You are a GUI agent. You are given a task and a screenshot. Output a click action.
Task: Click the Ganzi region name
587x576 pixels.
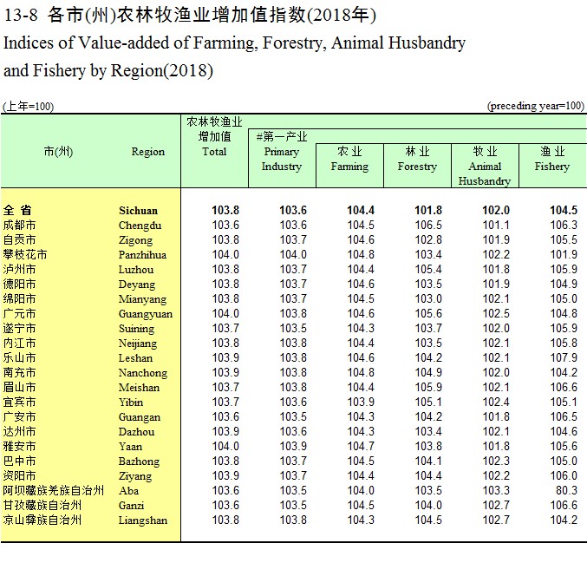click(x=131, y=506)
